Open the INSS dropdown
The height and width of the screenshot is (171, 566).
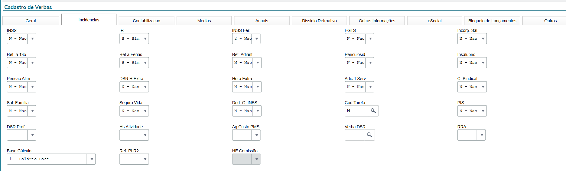(x=32, y=39)
